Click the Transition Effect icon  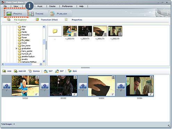tap(37, 19)
